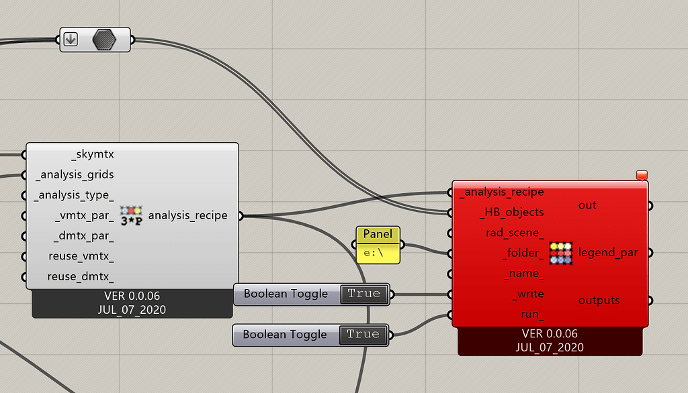Click the VER 0.0.06 version bar
688x393 pixels.
tap(132, 296)
